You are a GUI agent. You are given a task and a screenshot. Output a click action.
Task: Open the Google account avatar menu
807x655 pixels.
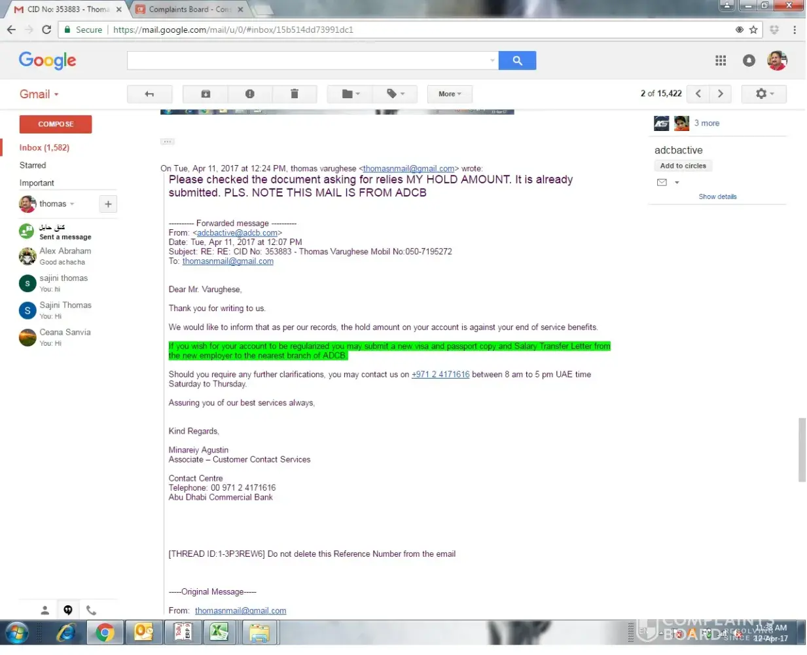(x=777, y=60)
